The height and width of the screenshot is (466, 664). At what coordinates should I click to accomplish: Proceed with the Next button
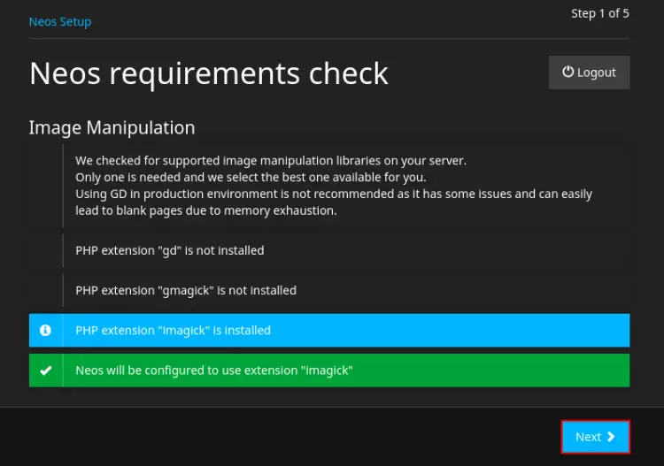coord(595,437)
